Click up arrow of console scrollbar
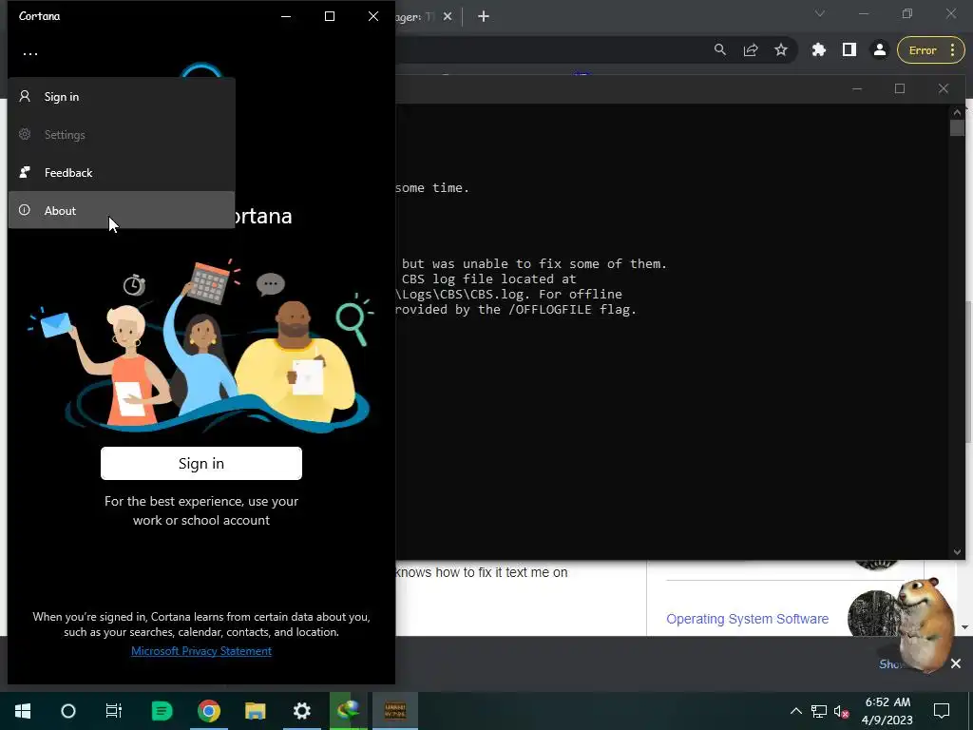The width and height of the screenshot is (973, 730). [957, 112]
